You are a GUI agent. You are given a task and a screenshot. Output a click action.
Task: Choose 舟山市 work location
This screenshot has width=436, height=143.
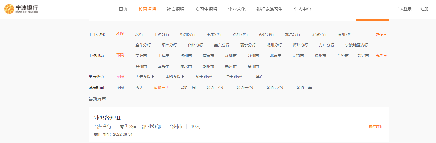coord(253,66)
